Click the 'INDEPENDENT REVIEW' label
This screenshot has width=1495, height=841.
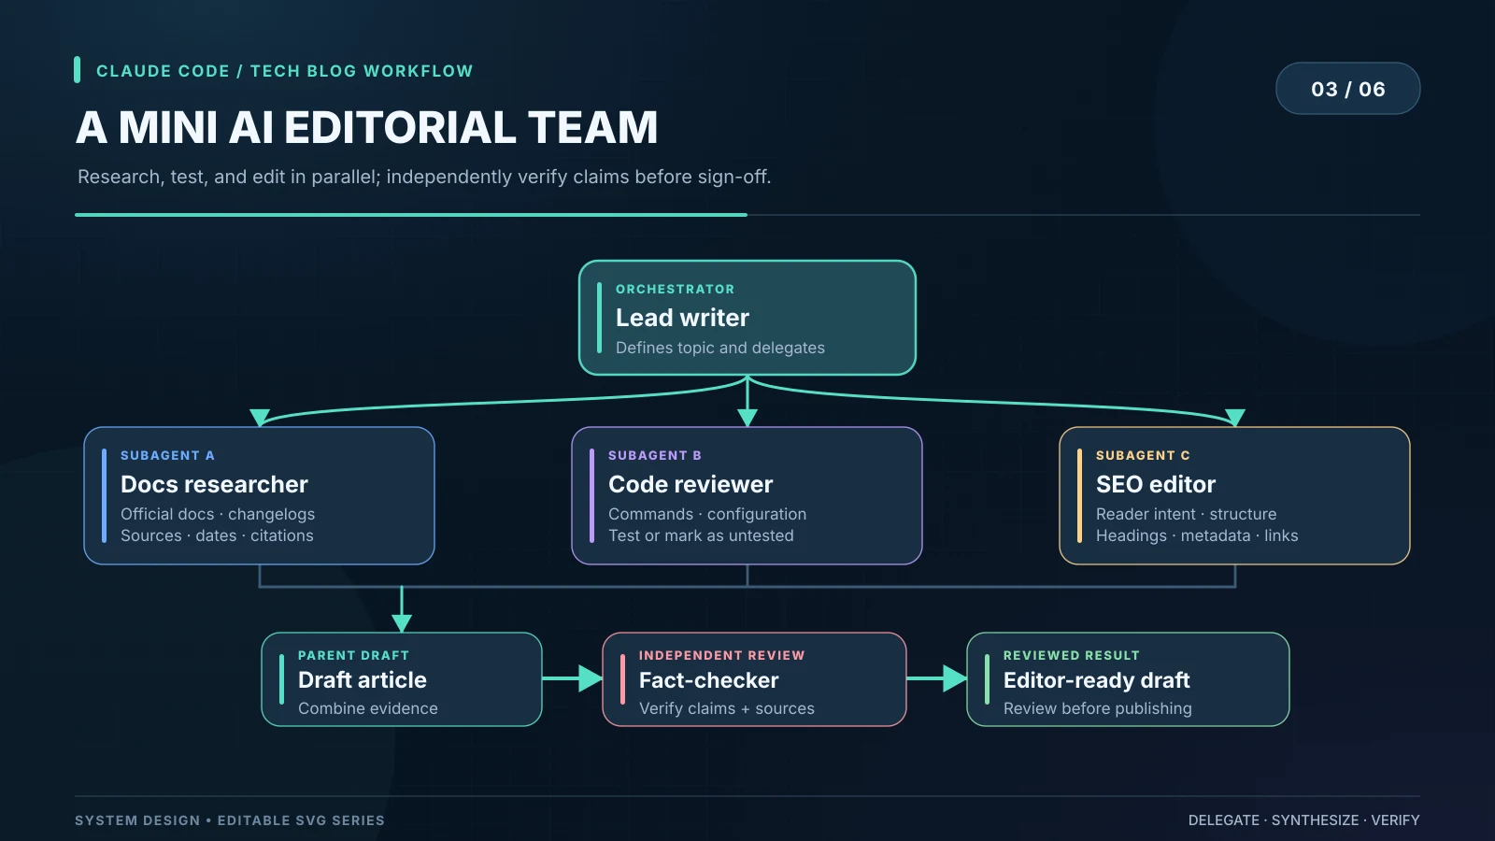(x=721, y=655)
